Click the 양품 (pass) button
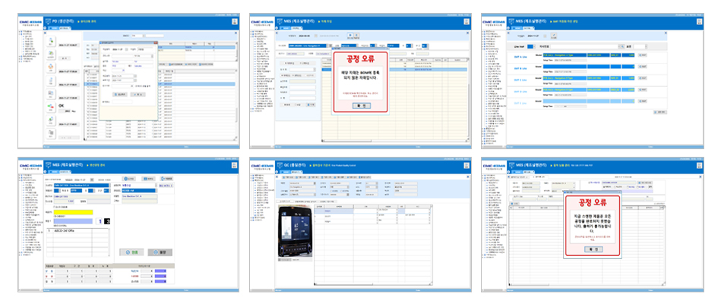The image size is (721, 303). click(131, 251)
